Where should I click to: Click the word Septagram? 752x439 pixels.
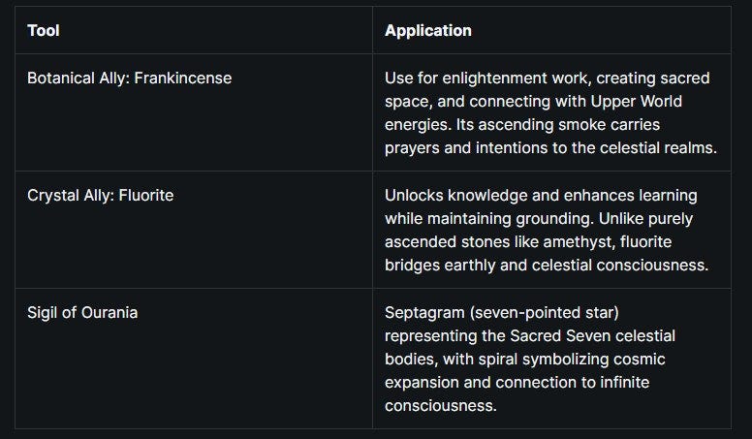(424, 313)
